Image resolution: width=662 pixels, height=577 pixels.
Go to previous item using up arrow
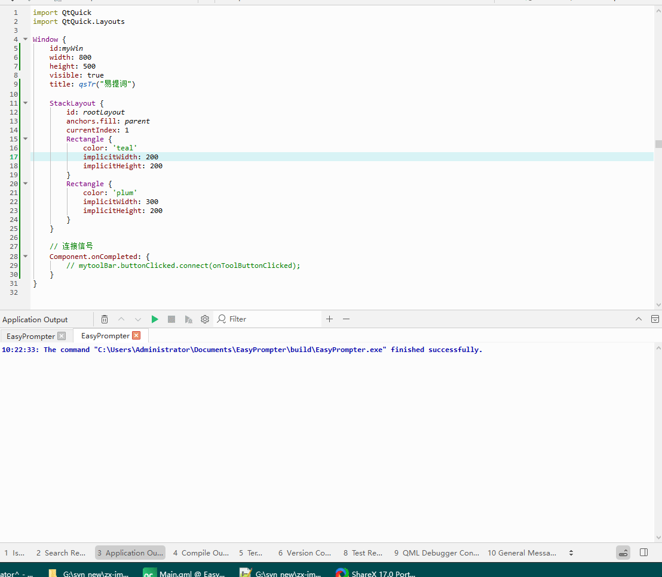(121, 319)
